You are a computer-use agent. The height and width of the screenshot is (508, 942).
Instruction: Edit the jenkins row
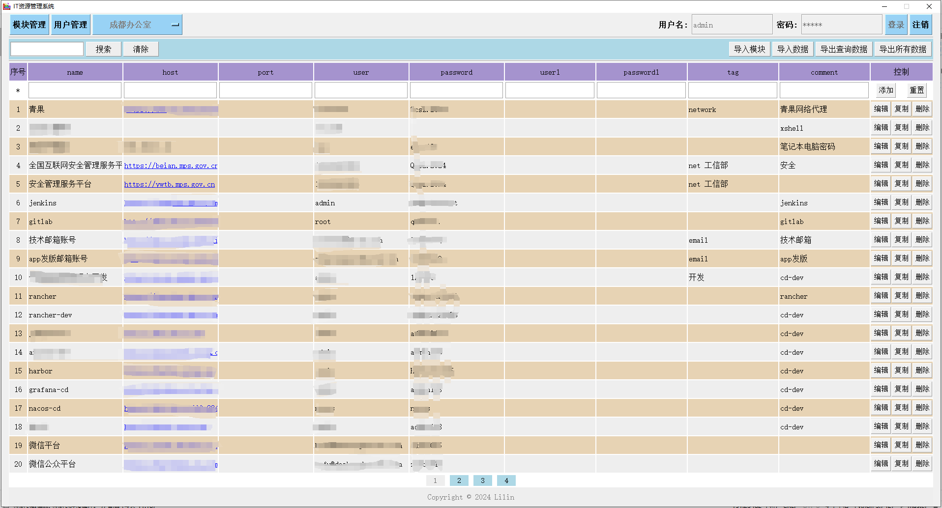(x=881, y=202)
